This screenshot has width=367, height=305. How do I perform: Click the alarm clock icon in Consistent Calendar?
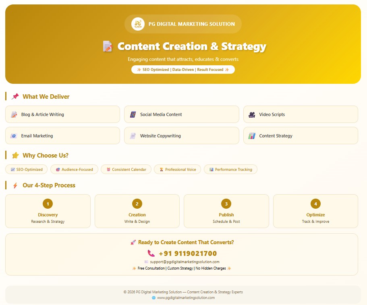(108, 170)
